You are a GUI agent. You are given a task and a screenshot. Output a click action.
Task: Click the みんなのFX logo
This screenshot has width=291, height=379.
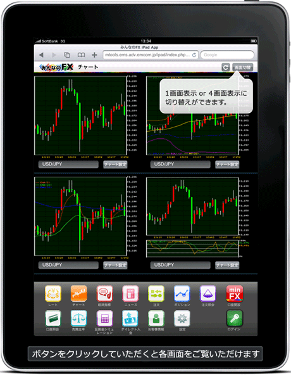click(x=56, y=67)
